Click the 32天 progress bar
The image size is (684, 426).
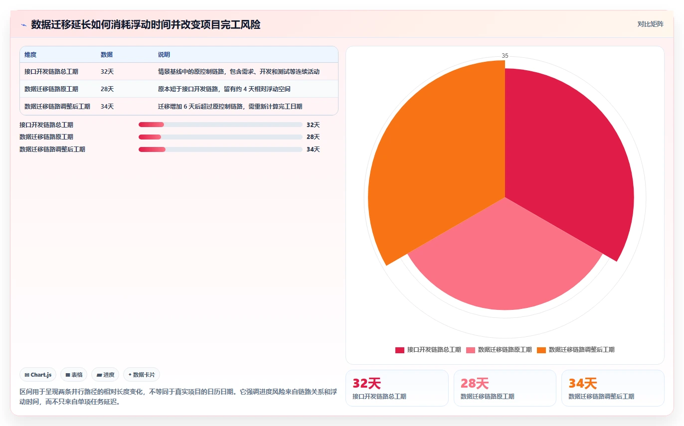[x=220, y=125]
